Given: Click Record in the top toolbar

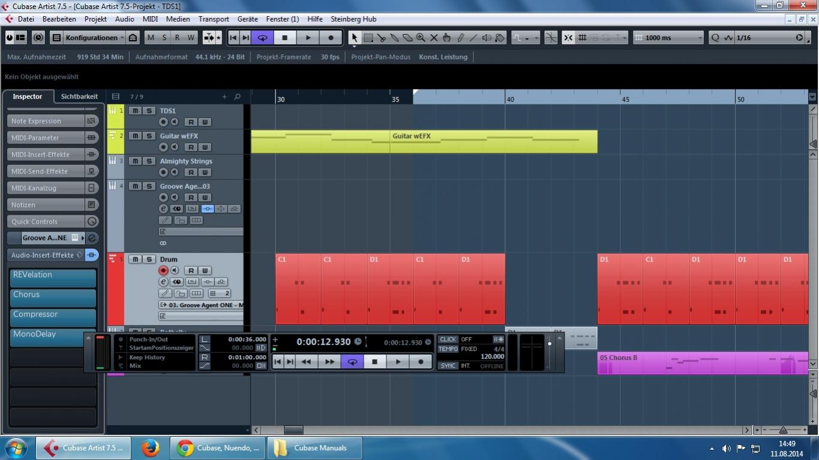Looking at the screenshot, I should click(331, 37).
